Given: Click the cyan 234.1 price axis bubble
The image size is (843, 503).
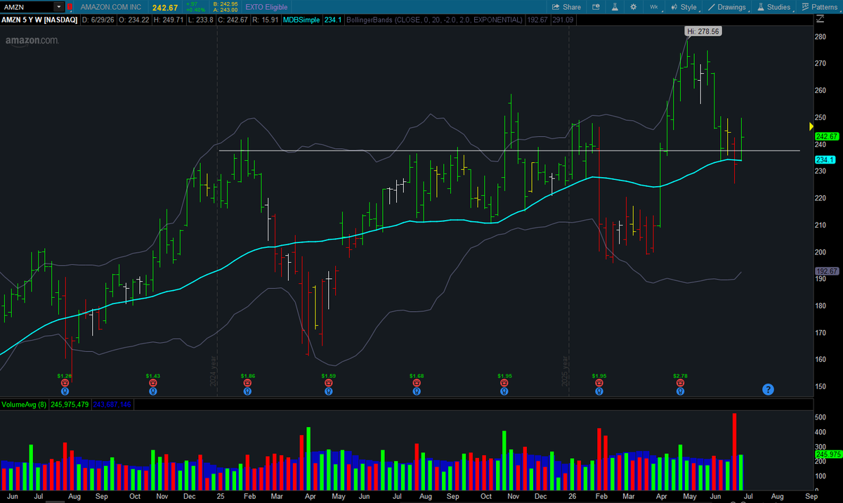Looking at the screenshot, I should tap(825, 160).
